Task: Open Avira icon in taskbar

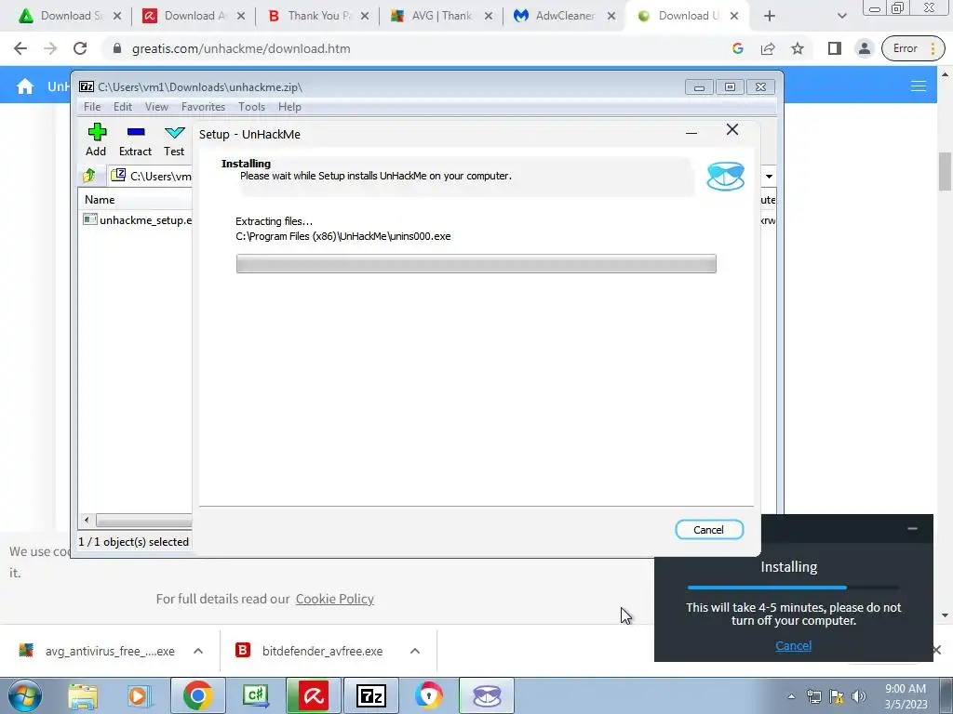Action: click(314, 695)
